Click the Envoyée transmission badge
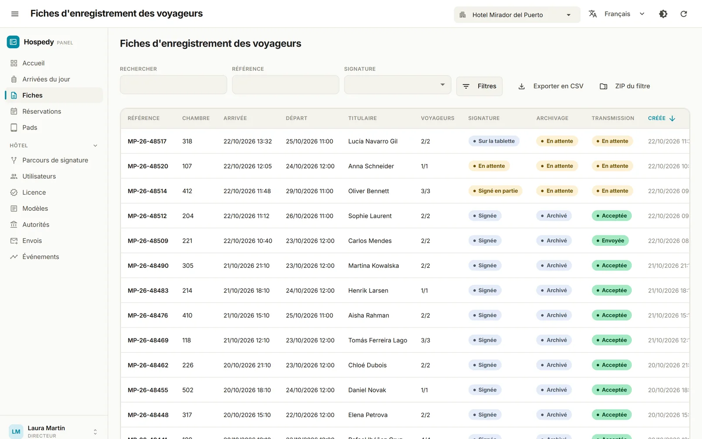The width and height of the screenshot is (702, 439). click(x=610, y=241)
